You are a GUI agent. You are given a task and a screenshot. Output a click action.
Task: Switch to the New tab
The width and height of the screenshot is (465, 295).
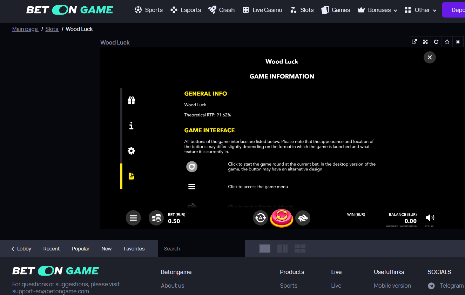[x=107, y=249]
